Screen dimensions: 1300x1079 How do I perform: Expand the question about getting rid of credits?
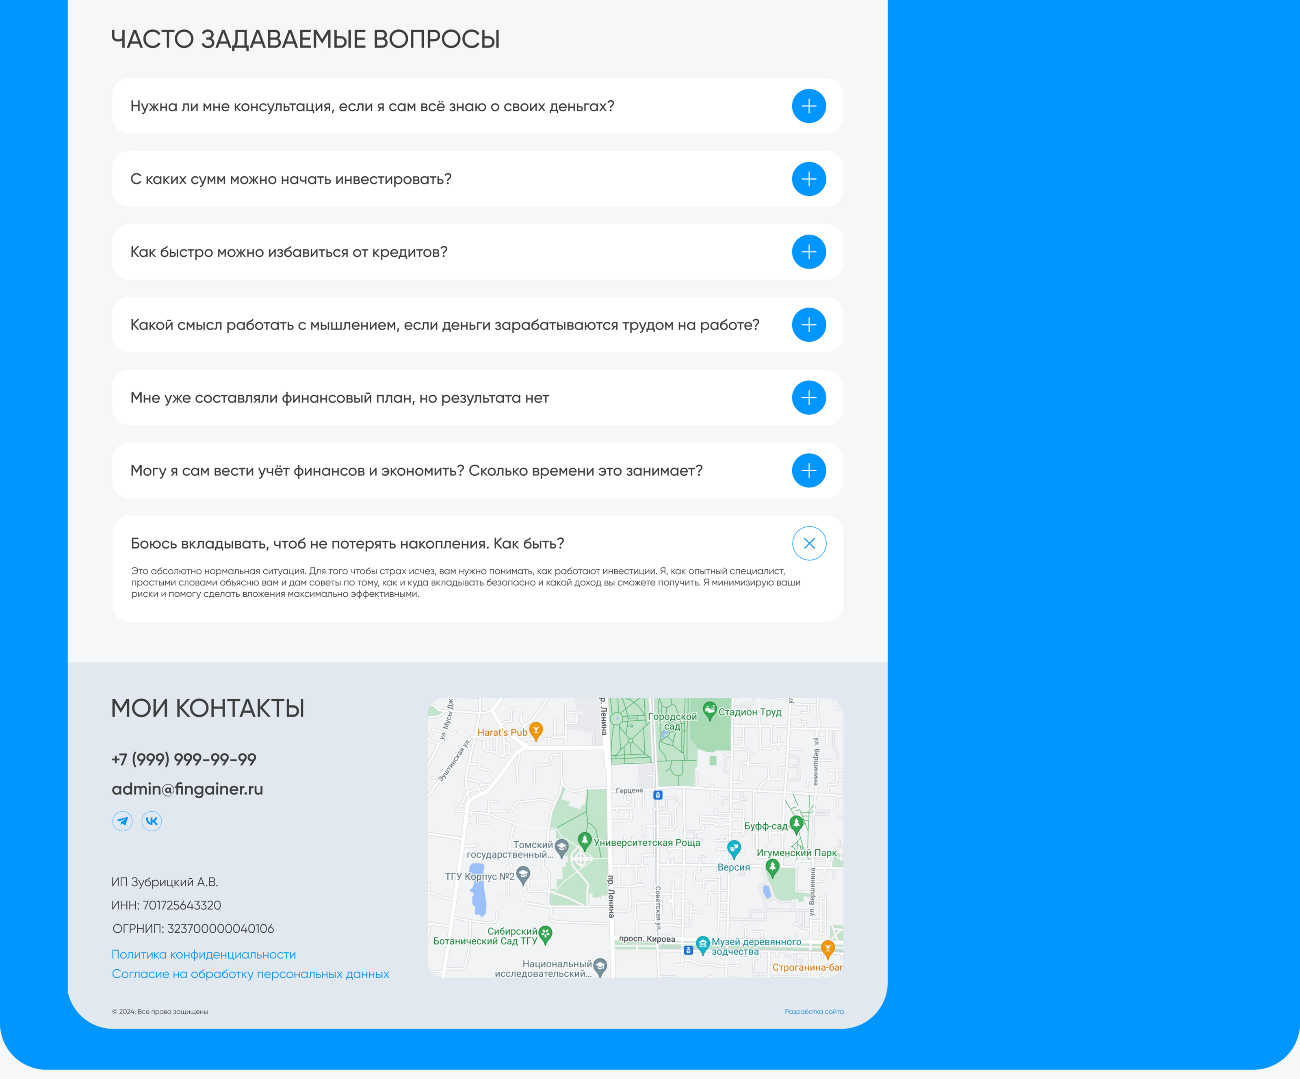(808, 252)
